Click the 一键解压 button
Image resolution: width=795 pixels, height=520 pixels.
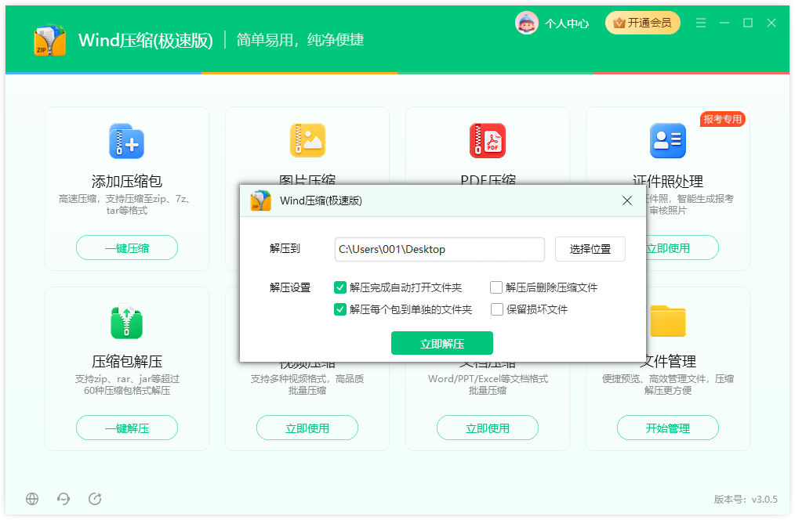pos(127,428)
